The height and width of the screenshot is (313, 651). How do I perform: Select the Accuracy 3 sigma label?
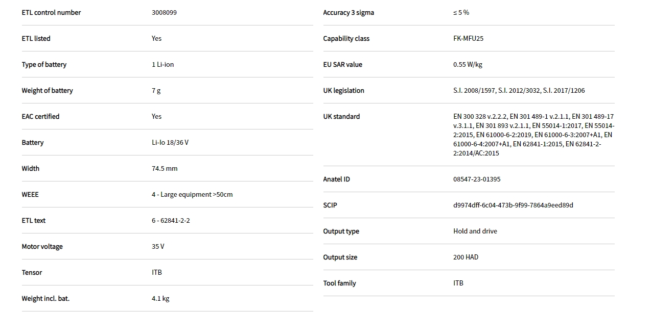[x=348, y=13]
